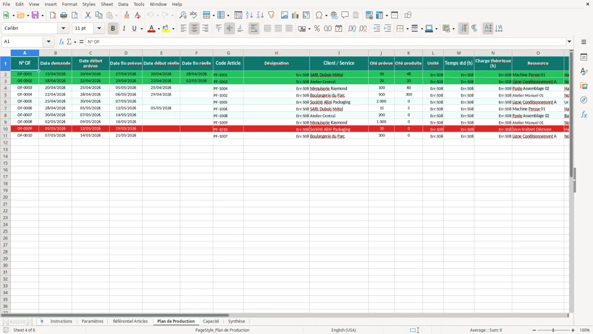
Task: Toggle Align Left
Action: [183, 29]
